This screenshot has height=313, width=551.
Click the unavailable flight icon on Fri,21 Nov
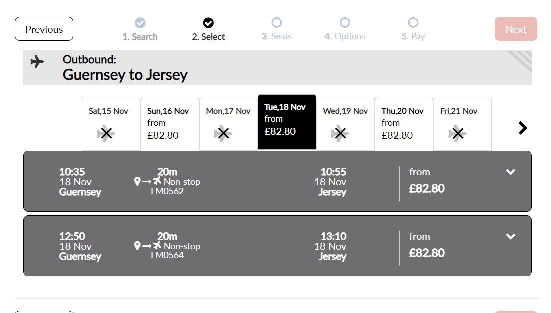pos(457,133)
